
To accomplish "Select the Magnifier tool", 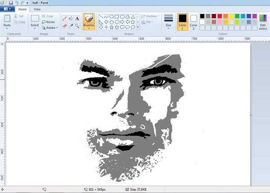I will [x=77, y=26].
